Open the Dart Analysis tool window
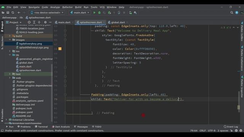 [x=61, y=127]
